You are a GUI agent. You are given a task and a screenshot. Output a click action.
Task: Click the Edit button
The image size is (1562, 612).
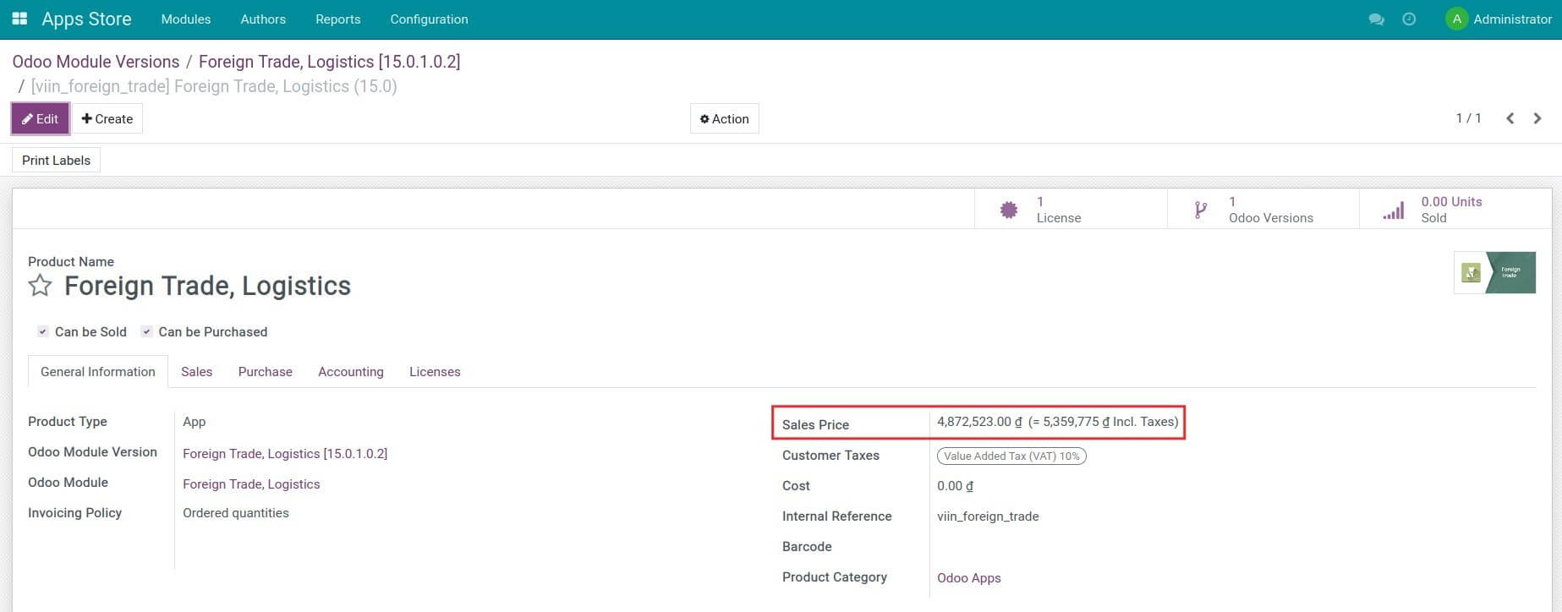click(40, 118)
